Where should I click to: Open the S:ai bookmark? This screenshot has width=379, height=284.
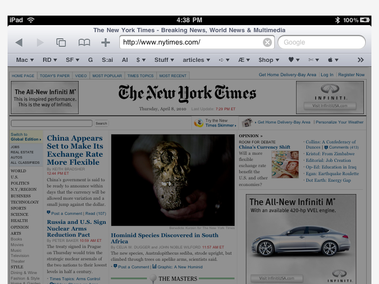108,60
